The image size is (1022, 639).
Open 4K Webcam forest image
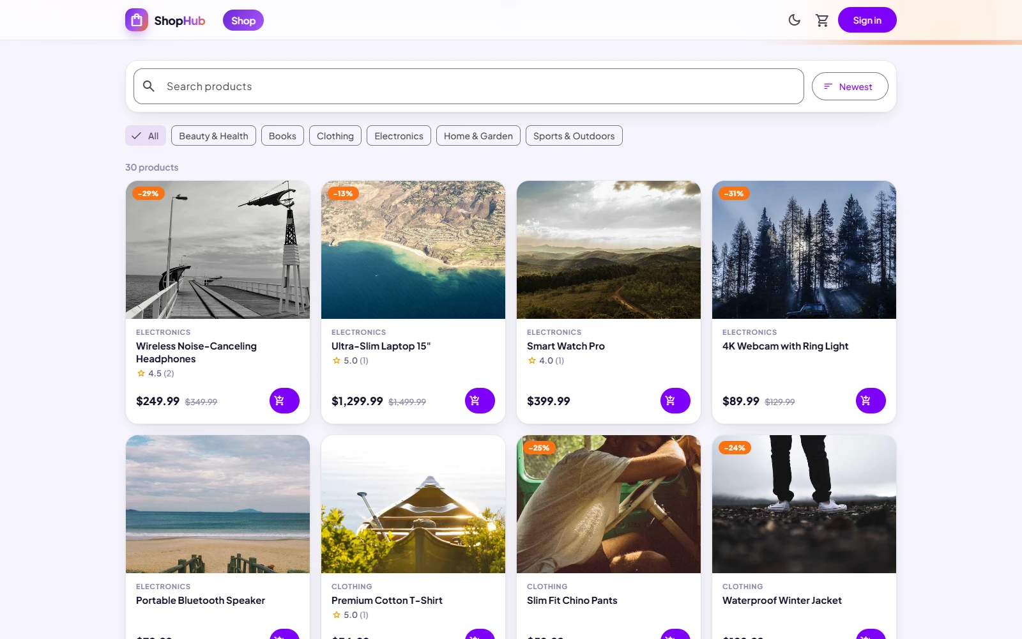coord(804,250)
